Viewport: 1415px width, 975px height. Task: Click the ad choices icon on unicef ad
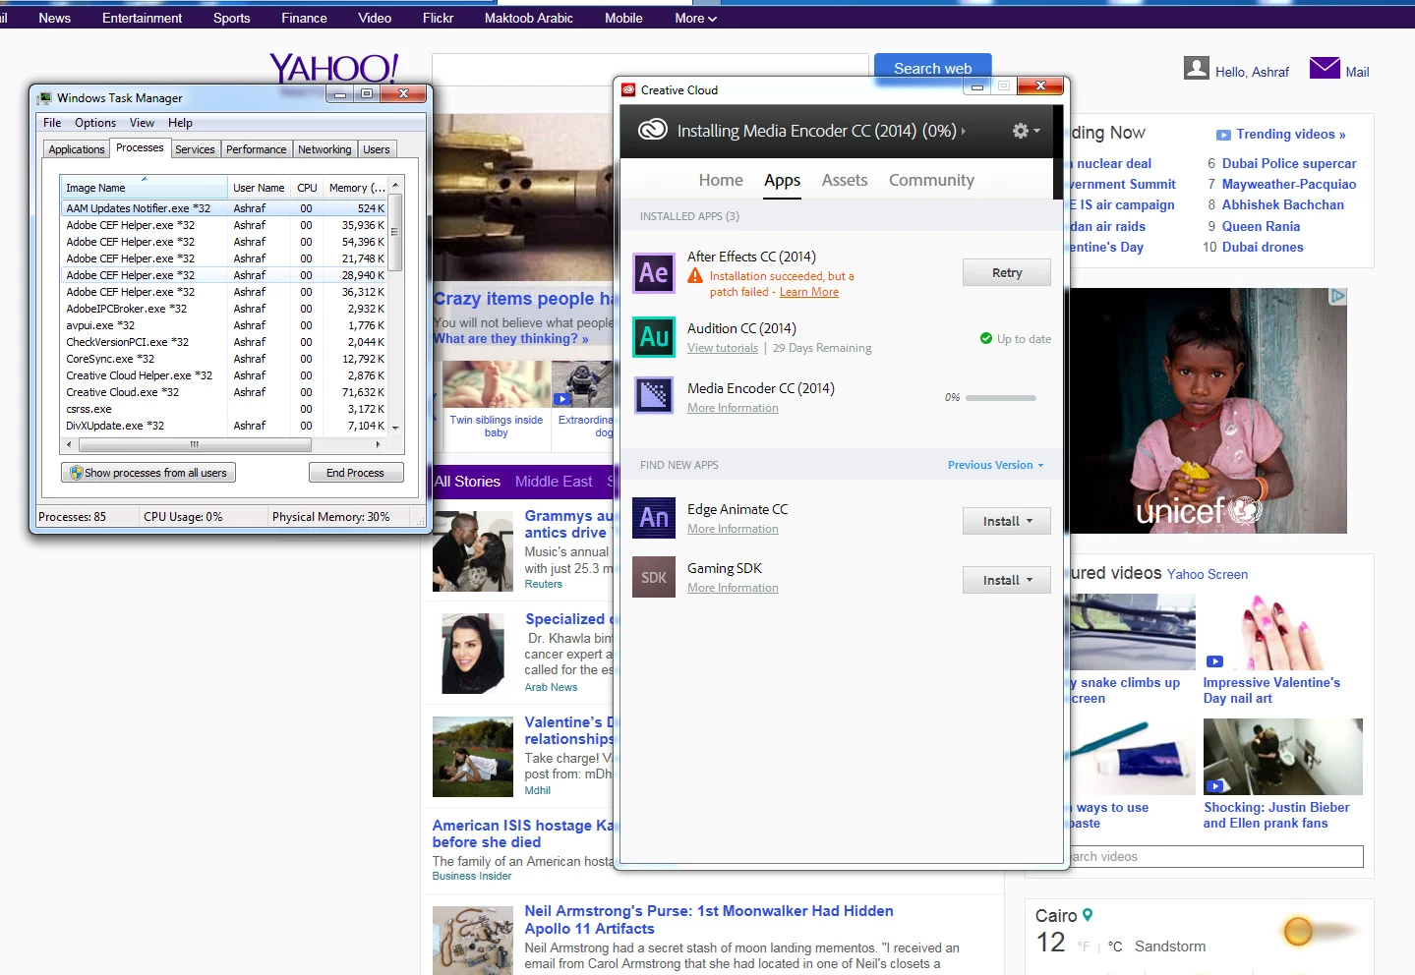coord(1337,296)
